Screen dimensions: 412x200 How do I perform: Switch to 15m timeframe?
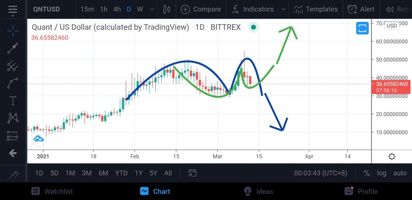point(87,9)
